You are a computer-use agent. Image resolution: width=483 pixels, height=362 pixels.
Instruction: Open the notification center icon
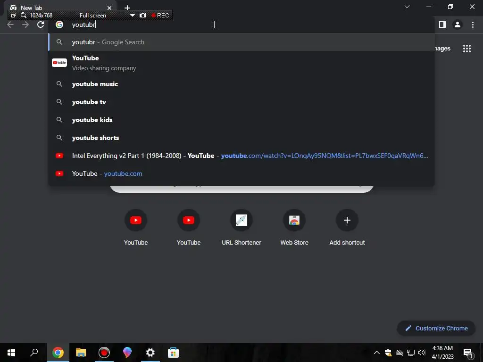467,353
